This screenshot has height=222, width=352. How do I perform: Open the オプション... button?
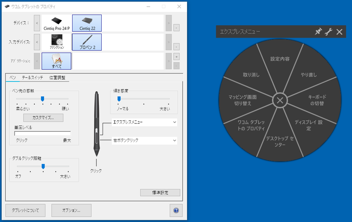pyautogui.click(x=71, y=210)
